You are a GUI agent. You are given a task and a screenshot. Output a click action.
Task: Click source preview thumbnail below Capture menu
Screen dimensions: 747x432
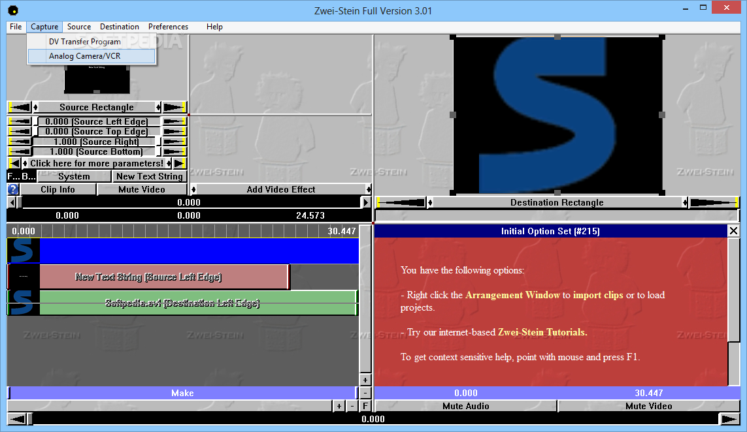coord(97,80)
